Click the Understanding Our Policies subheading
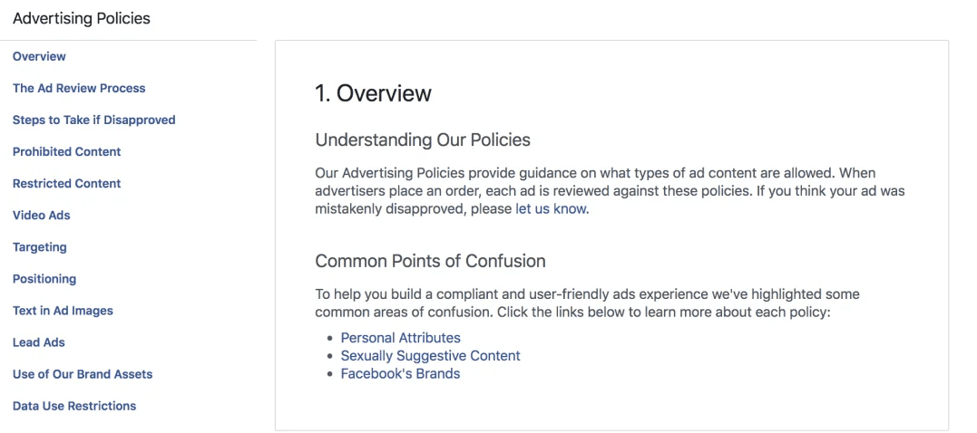The width and height of the screenshot is (977, 433). pos(423,140)
